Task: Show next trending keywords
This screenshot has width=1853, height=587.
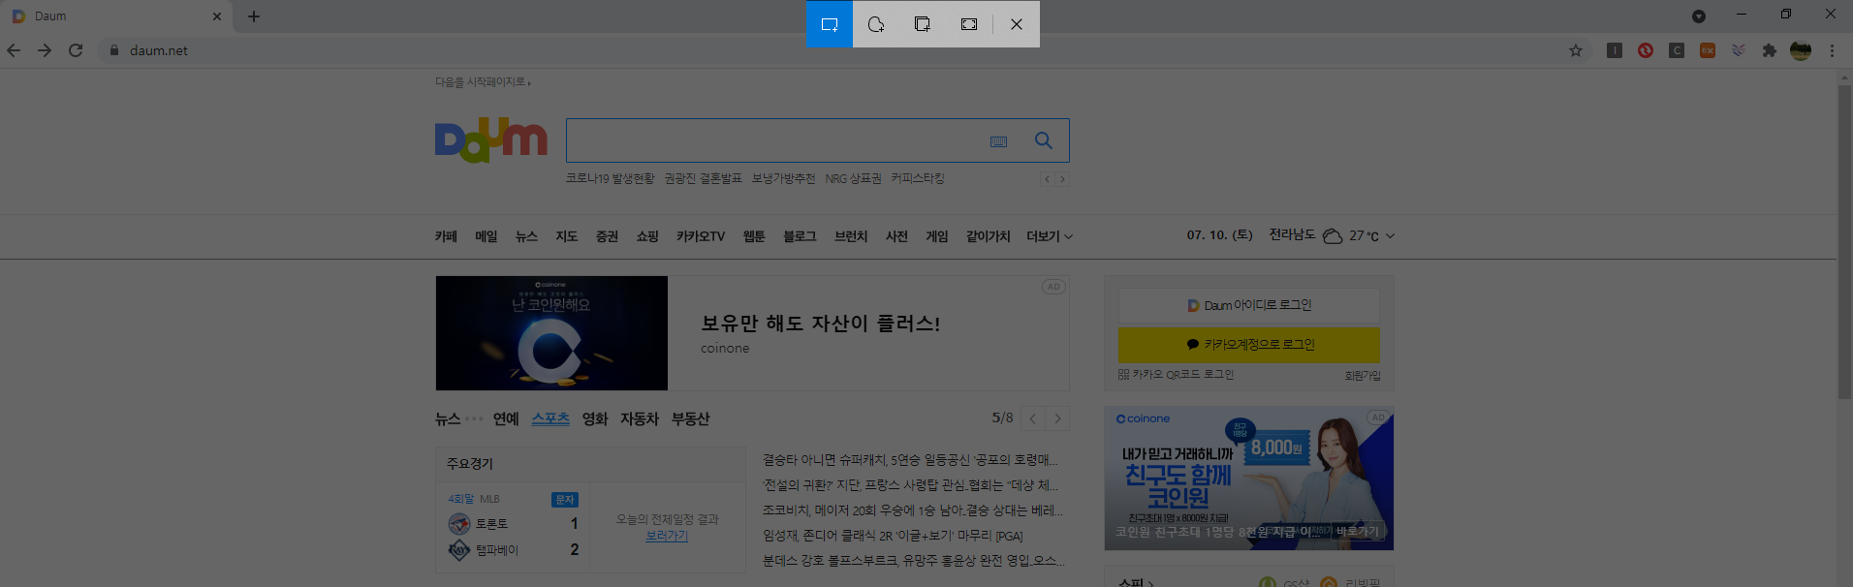Action: 1062,179
